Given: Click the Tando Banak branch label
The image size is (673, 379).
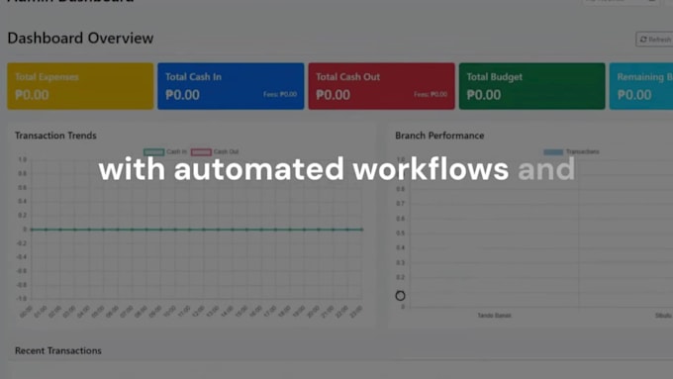Looking at the screenshot, I should click(x=495, y=316).
